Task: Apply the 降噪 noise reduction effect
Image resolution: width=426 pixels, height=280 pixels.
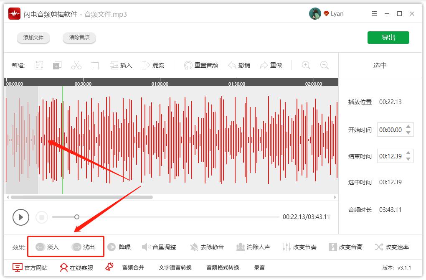Action: click(x=119, y=247)
